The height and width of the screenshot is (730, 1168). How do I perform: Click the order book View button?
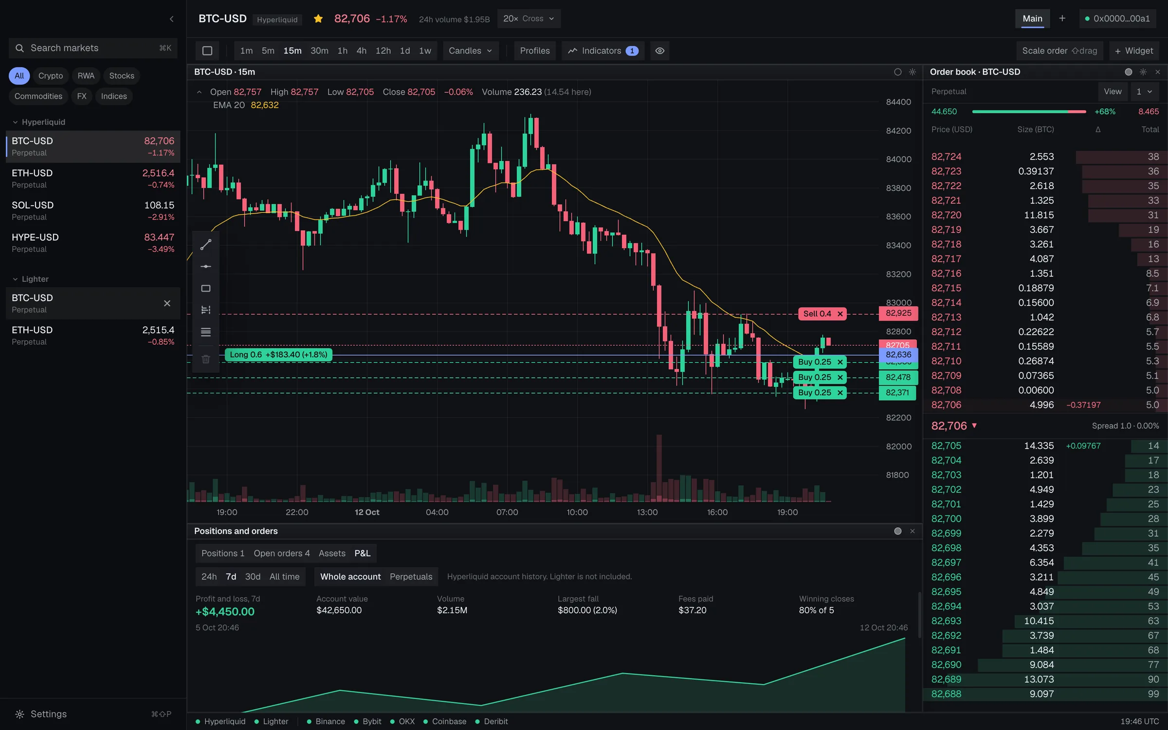pos(1113,91)
